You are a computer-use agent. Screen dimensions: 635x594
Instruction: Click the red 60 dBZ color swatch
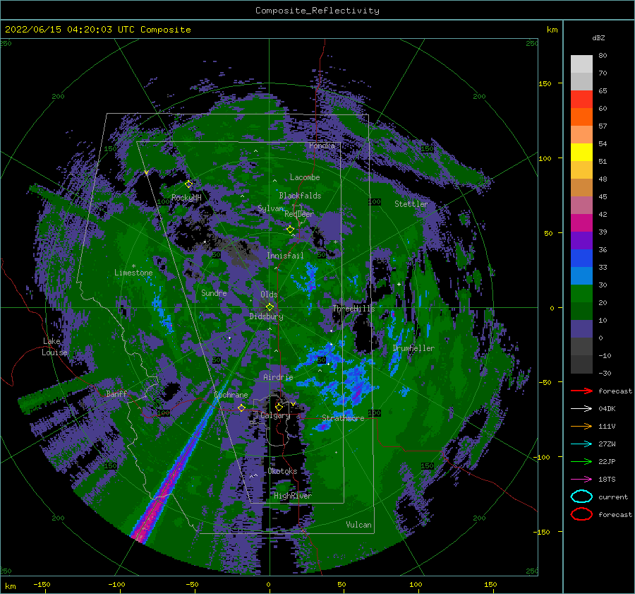[x=581, y=100]
